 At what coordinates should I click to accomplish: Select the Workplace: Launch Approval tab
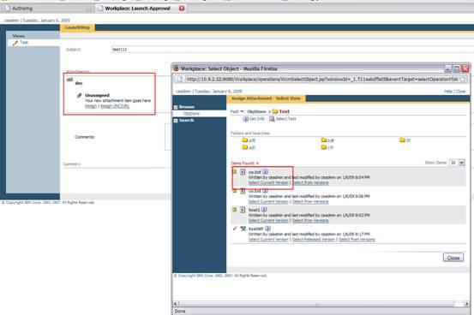point(137,9)
